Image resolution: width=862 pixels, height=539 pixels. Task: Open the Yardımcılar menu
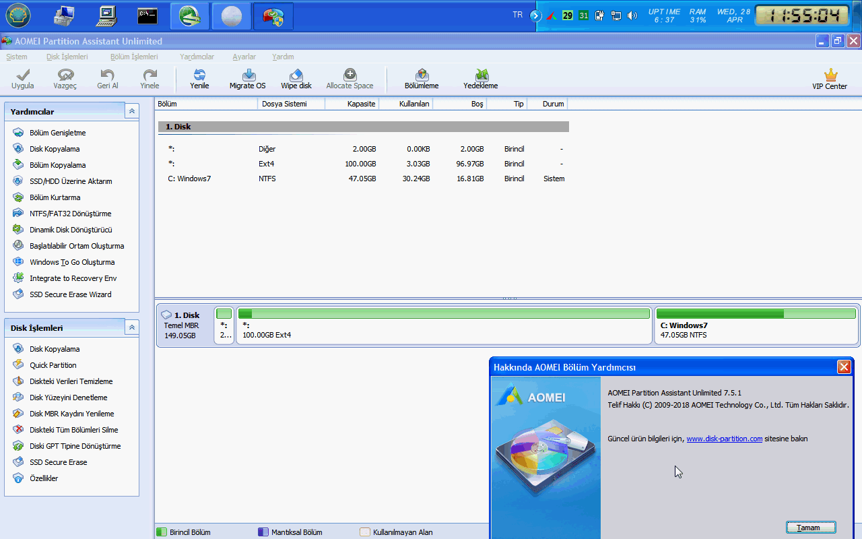pos(197,57)
